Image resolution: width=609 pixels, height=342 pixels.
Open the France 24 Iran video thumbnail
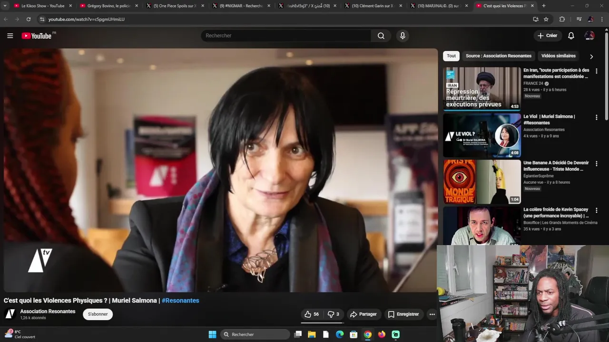482,88
